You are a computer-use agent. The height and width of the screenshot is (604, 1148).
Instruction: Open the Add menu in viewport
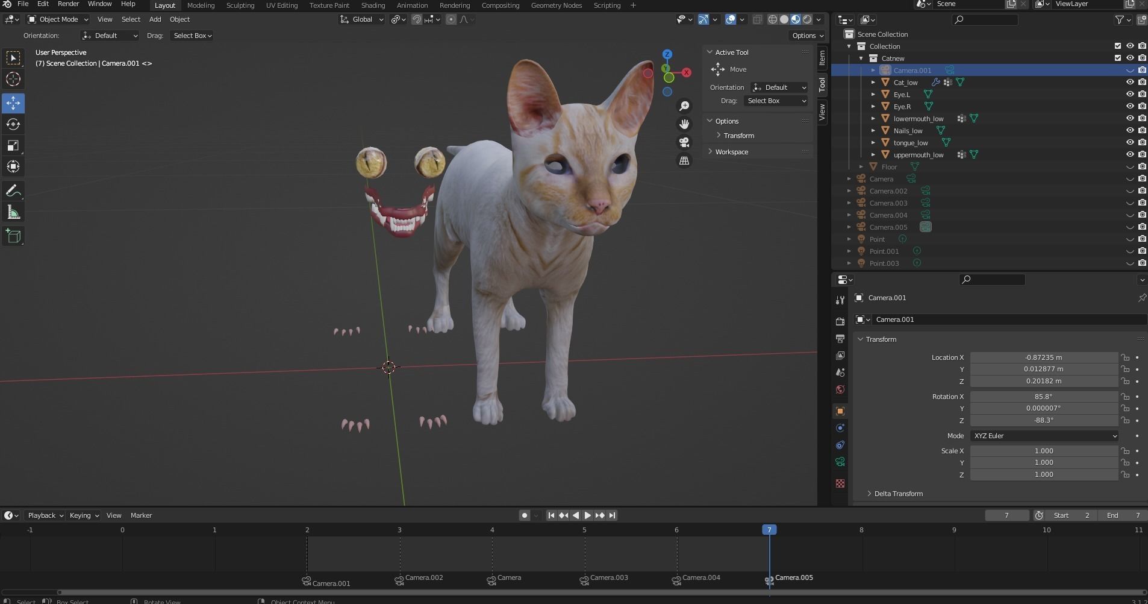[155, 19]
